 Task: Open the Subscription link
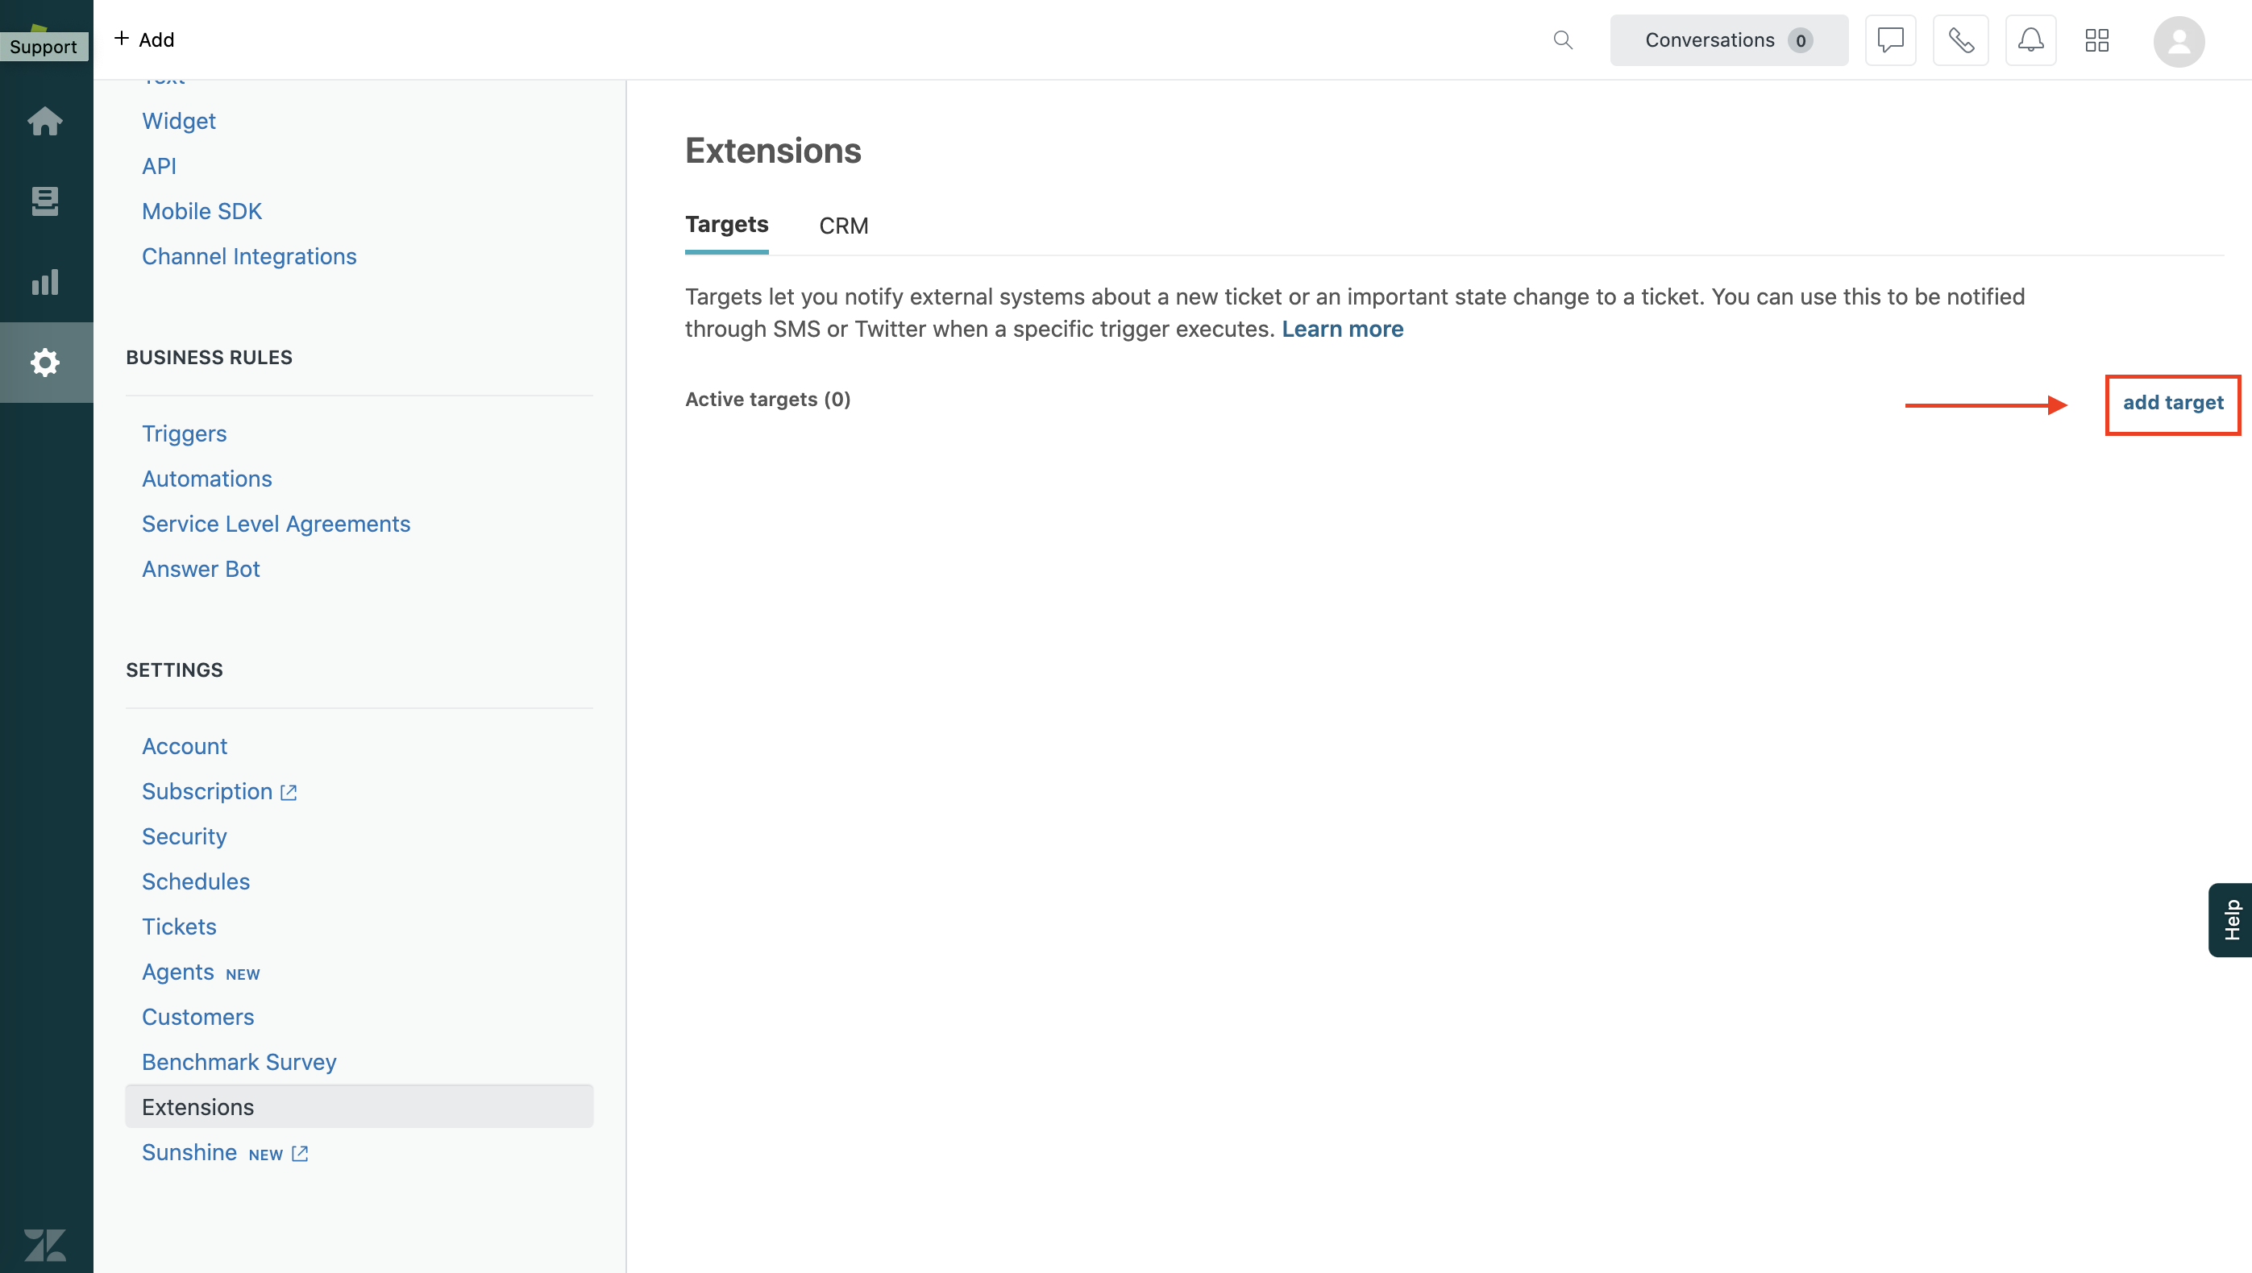(x=207, y=791)
